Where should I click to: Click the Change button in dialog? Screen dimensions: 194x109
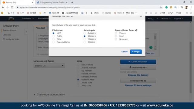[x=136, y=52]
